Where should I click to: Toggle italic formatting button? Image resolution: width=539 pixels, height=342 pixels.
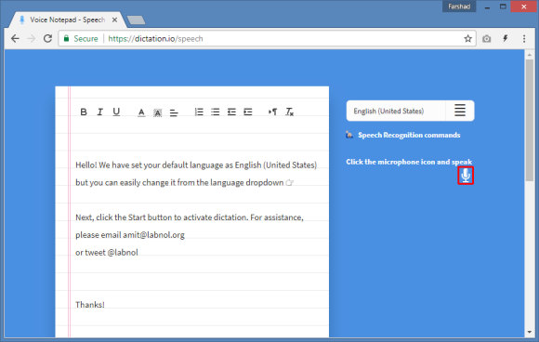pos(99,112)
